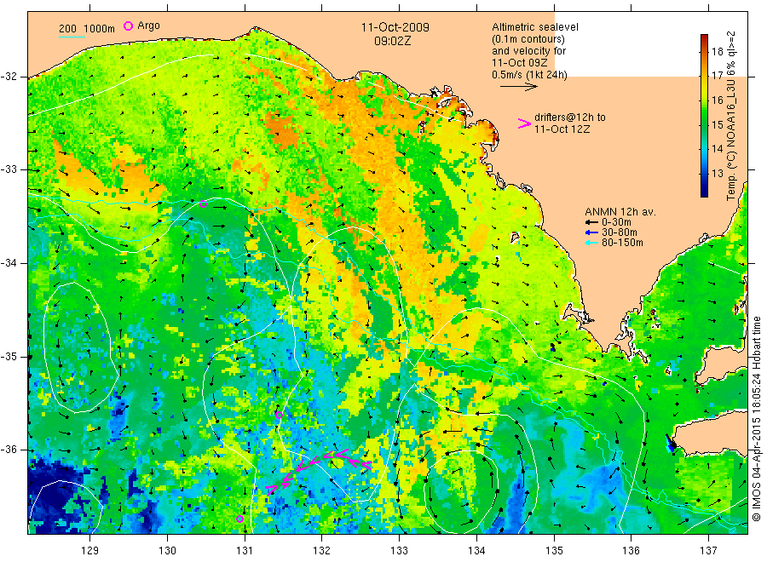Click the '13' value on temperature scale

pos(717,174)
